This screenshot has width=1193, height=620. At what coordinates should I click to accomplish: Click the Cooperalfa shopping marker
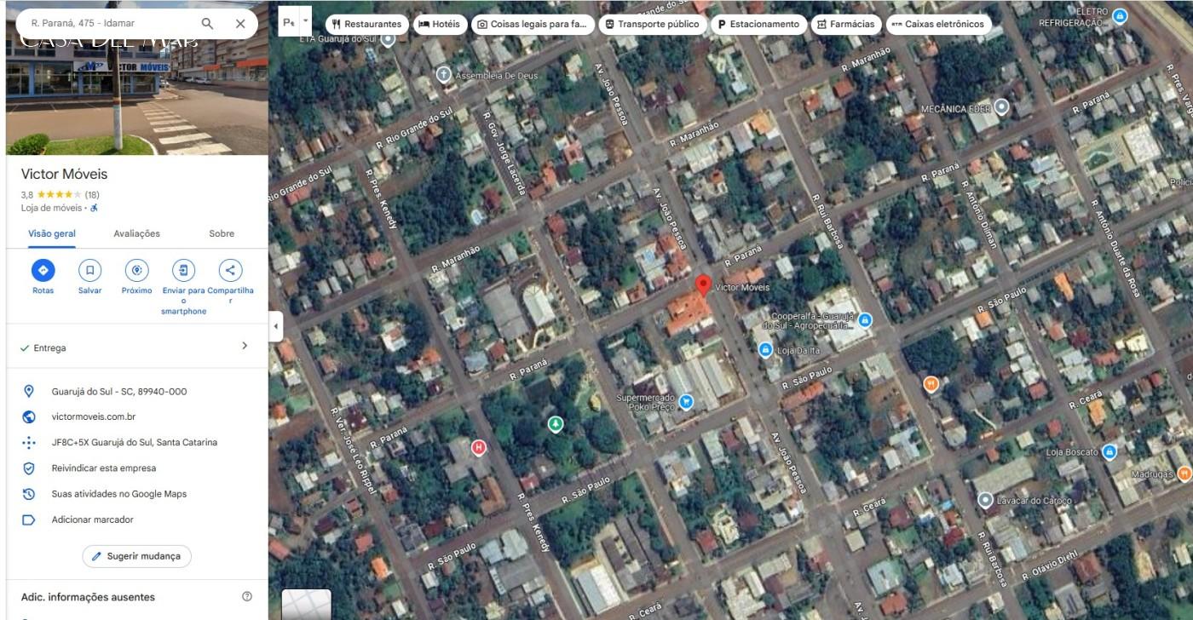pos(865,320)
